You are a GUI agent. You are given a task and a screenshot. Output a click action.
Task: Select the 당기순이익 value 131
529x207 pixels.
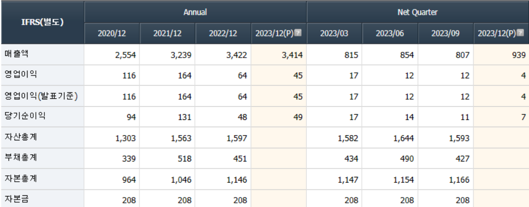pyautogui.click(x=185, y=117)
